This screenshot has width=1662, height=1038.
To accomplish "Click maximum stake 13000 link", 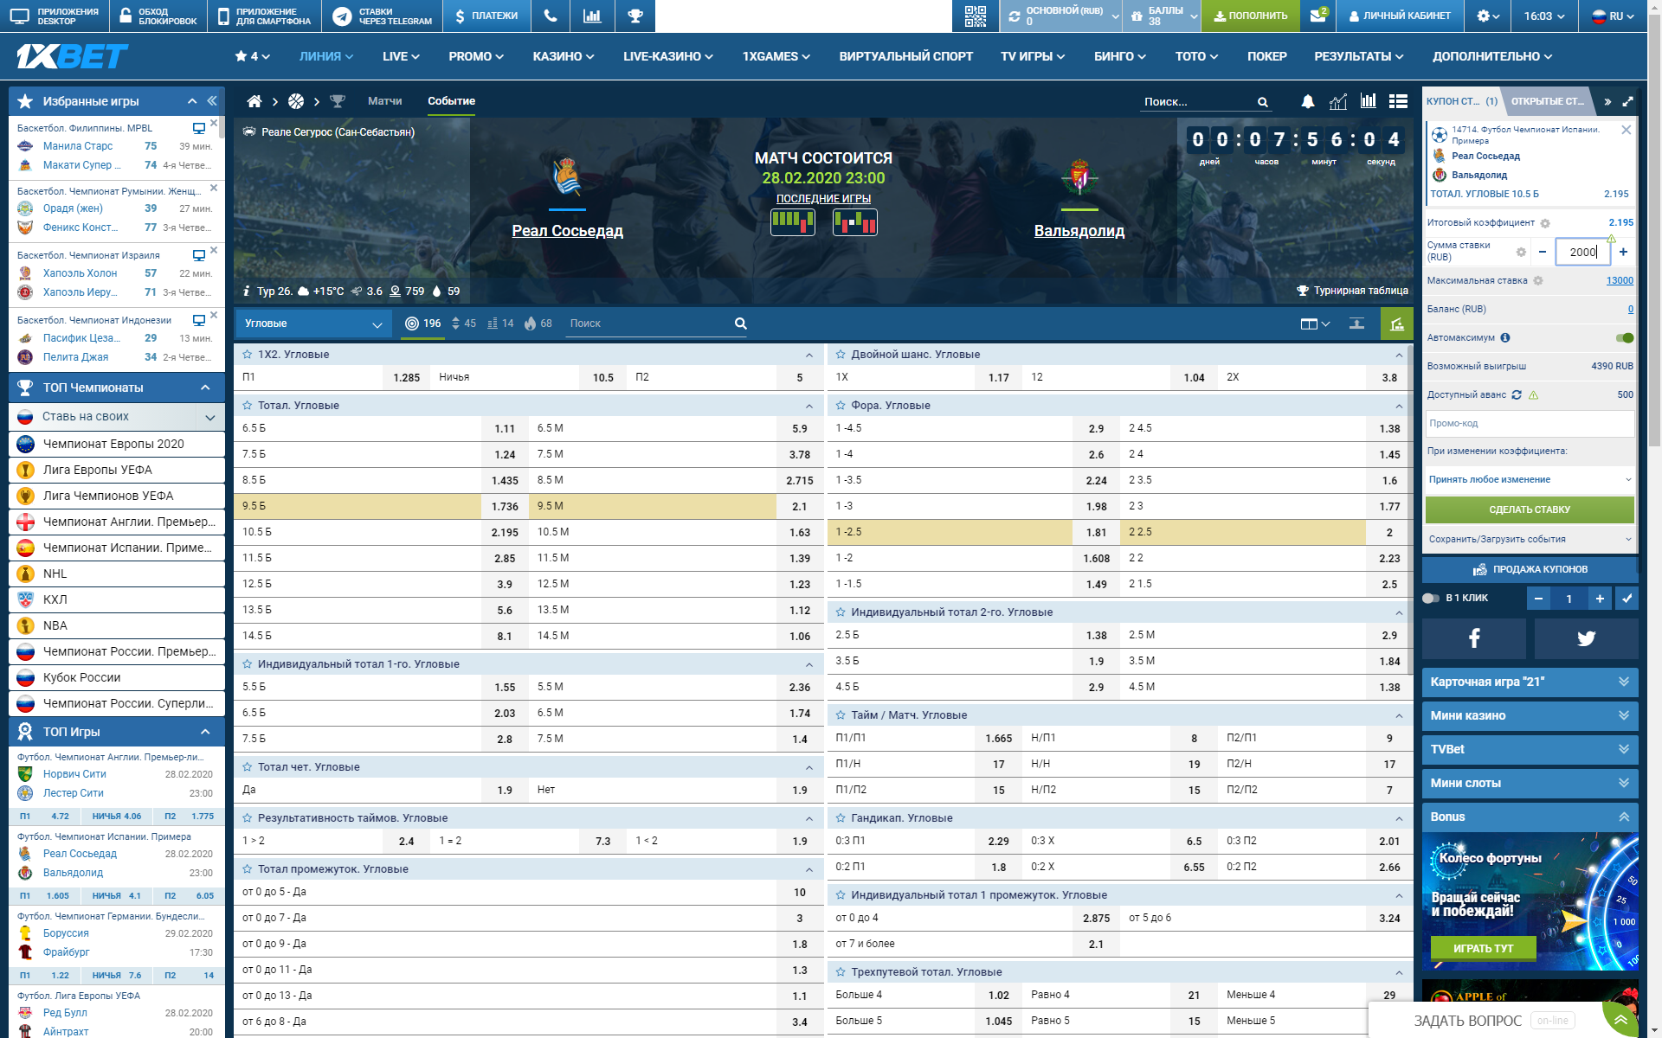I will (x=1620, y=280).
